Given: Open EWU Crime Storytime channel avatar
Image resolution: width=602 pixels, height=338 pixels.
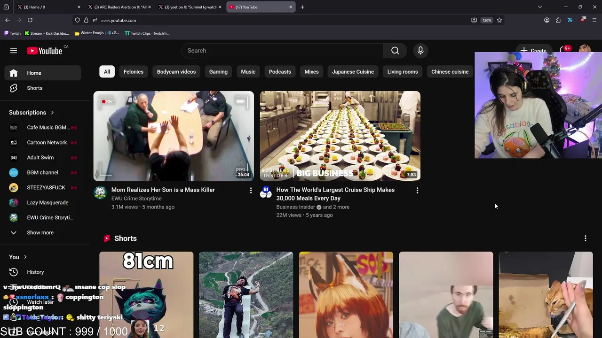Looking at the screenshot, I should 100,193.
